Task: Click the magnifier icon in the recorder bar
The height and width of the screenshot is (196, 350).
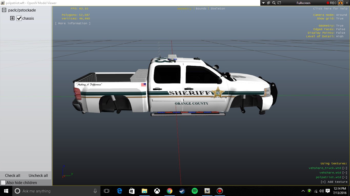Action: click(274, 3)
